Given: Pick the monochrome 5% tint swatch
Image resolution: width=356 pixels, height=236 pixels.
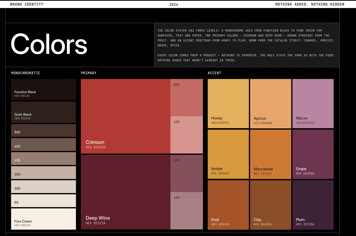Looking at the screenshot, I should click(x=43, y=201).
